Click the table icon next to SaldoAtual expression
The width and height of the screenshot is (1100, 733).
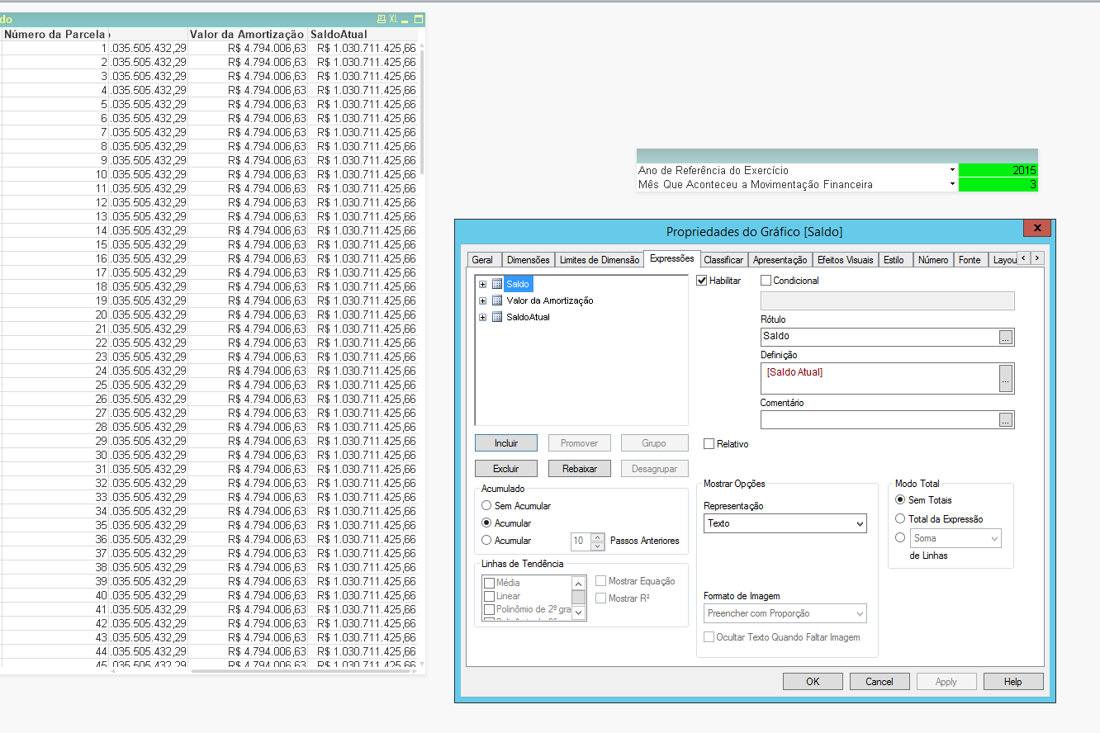coord(496,317)
